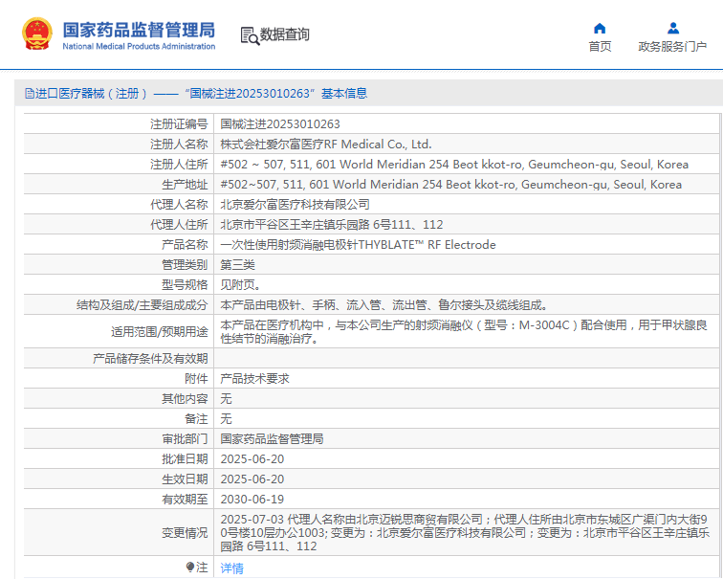This screenshot has width=723, height=579.
Task: Click the 生产地址 address value
Action: [451, 185]
